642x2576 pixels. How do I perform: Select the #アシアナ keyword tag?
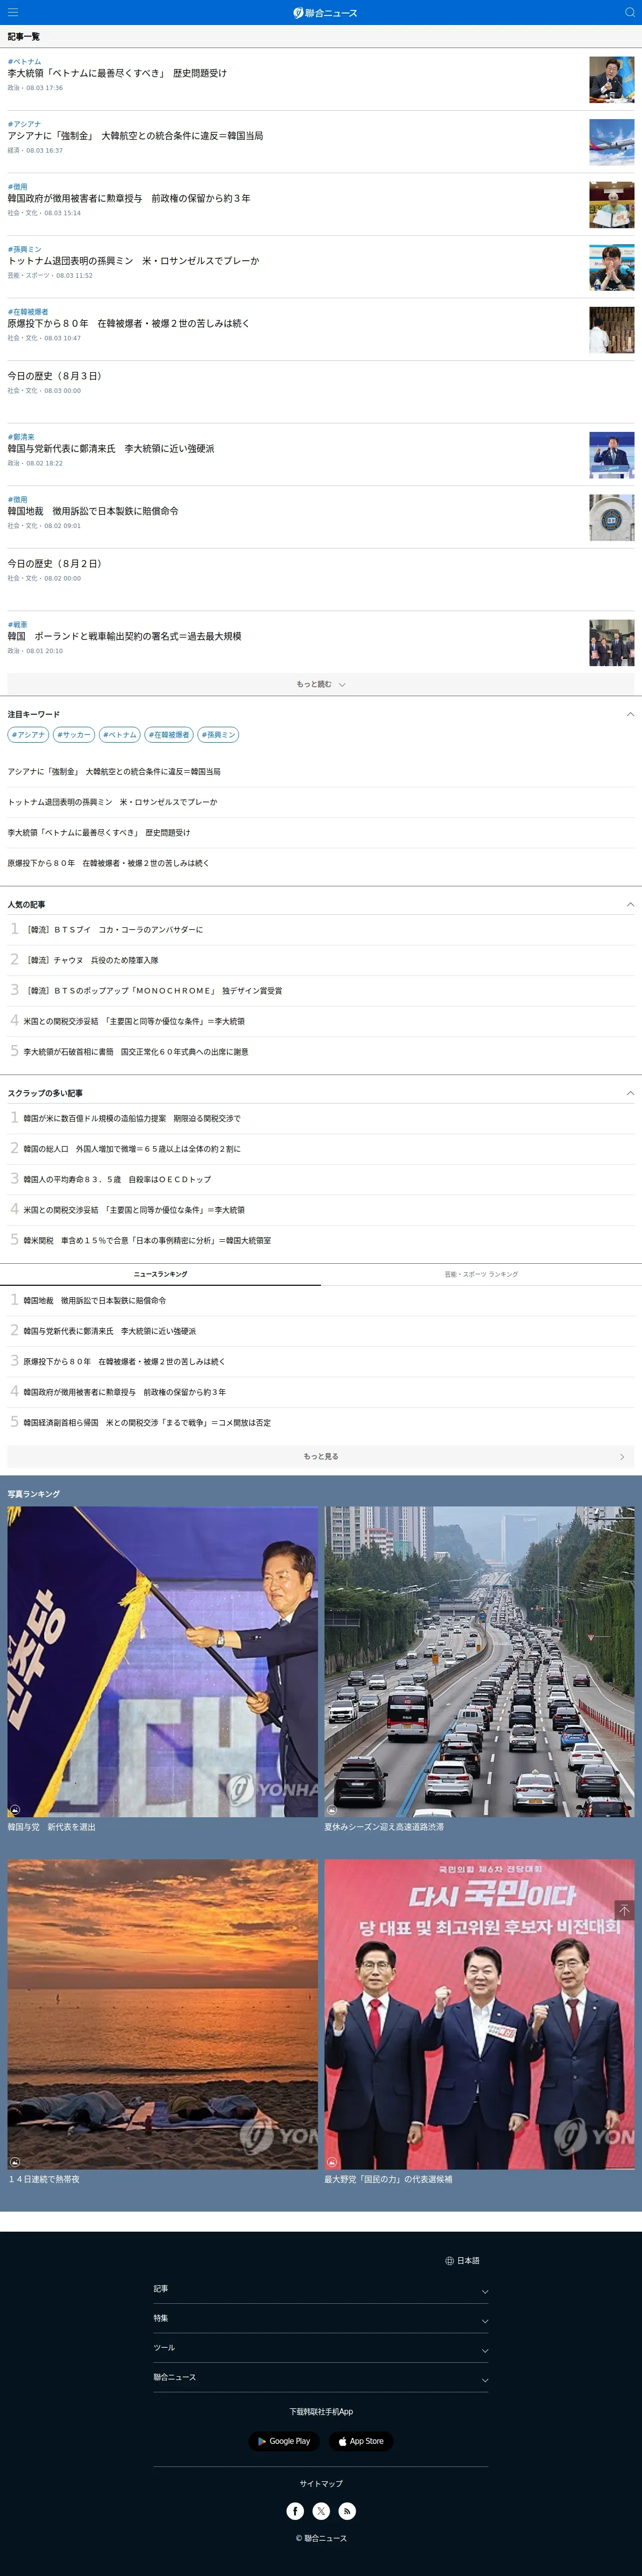[28, 734]
